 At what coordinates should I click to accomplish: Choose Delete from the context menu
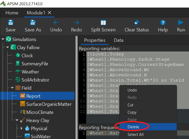pyautogui.click(x=148, y=127)
